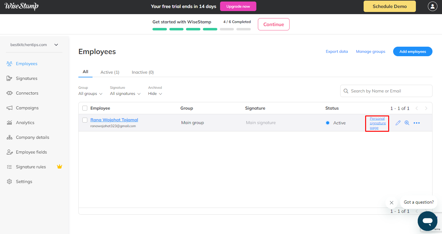The height and width of the screenshot is (234, 442).
Task: Click the Export data link
Action: [x=337, y=52]
